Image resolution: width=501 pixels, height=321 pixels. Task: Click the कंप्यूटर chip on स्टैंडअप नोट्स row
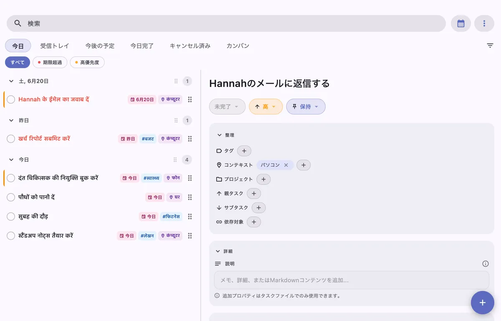pos(170,236)
